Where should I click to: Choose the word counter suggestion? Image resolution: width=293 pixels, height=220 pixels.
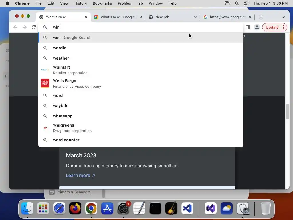coord(141,140)
